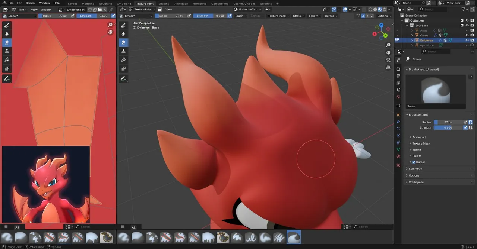
Task: Uncheck the Collection exclude checkbox
Action: 462,20
